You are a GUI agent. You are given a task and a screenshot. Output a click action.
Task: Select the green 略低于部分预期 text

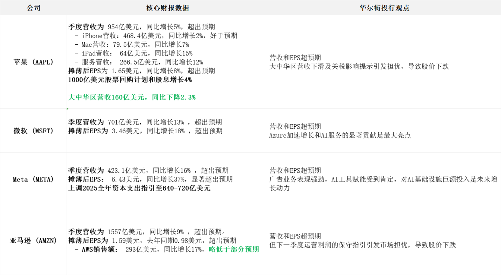[234, 249]
